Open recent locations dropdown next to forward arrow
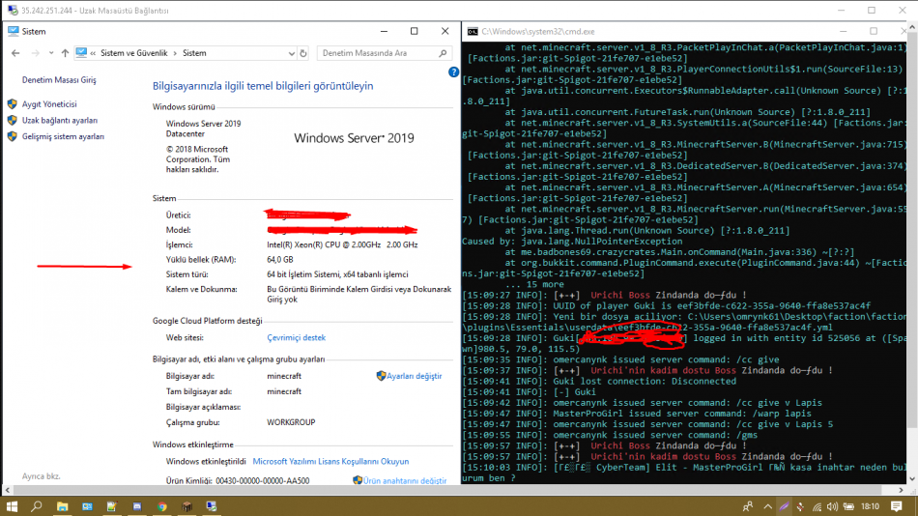This screenshot has width=918, height=516. pyautogui.click(x=51, y=53)
